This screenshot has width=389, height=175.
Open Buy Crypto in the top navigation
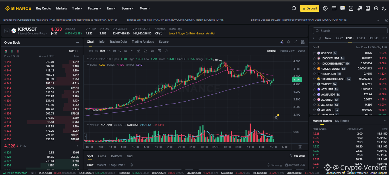coord(44,8)
